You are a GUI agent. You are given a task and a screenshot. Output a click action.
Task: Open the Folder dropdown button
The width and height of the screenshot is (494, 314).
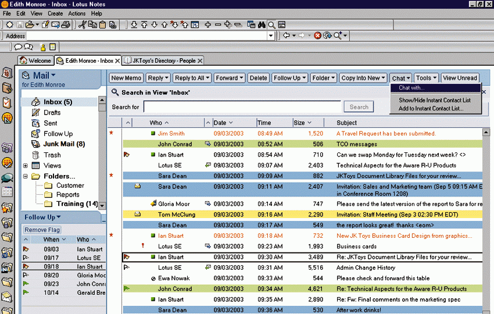(x=324, y=78)
